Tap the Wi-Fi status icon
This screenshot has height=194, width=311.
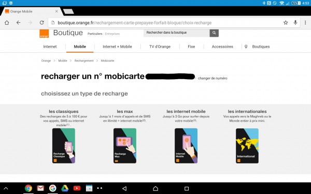click(x=281, y=3)
